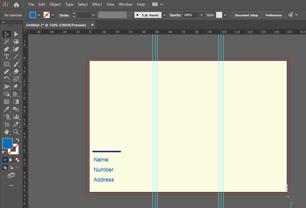Image resolution: width=306 pixels, height=208 pixels.
Task: Select the Eyedropper tool
Action: 6,109
